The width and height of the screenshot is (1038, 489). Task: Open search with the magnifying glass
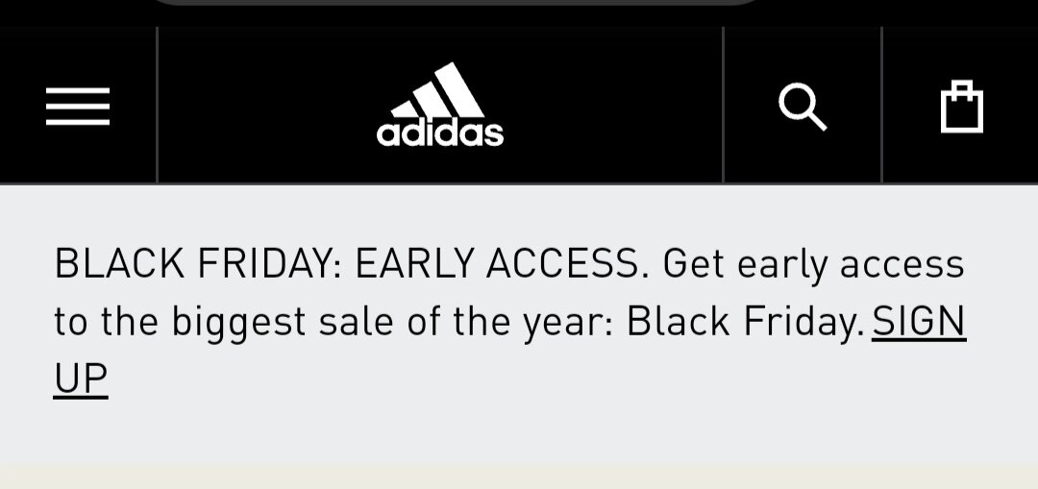click(802, 106)
